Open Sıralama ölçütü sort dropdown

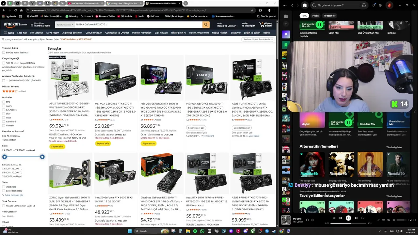tap(258, 39)
